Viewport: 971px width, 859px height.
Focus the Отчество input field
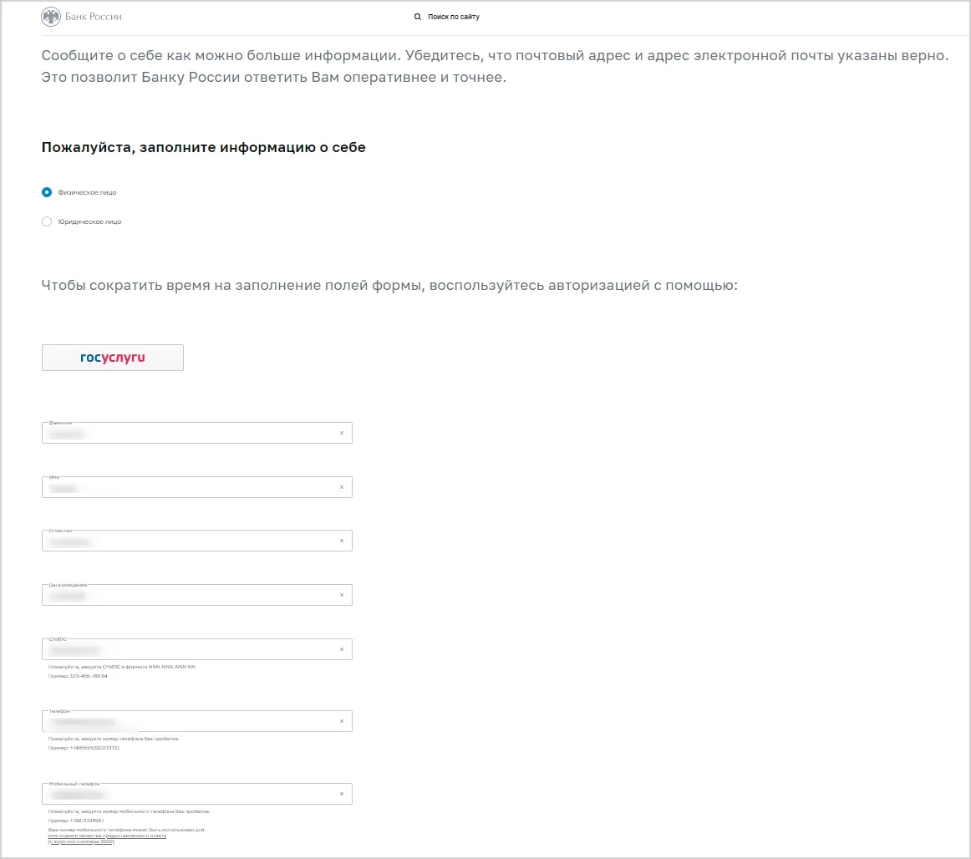197,541
